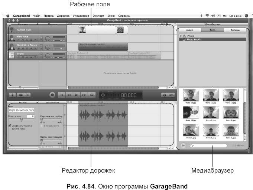The image size is (253, 190).
Task: Go to beginning with the transport button
Action: (62, 95)
